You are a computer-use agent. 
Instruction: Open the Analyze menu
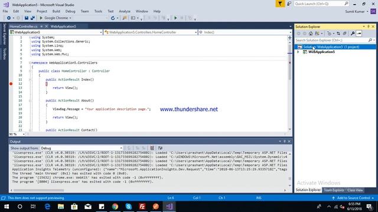click(x=125, y=11)
